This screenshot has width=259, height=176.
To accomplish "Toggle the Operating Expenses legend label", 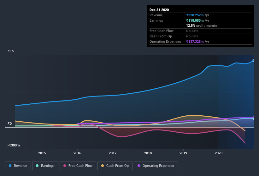I will click(x=158, y=166).
